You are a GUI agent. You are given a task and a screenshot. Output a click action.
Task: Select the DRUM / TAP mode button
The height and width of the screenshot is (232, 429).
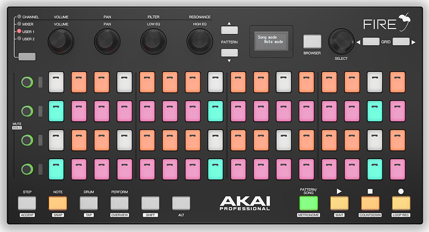[x=89, y=203]
